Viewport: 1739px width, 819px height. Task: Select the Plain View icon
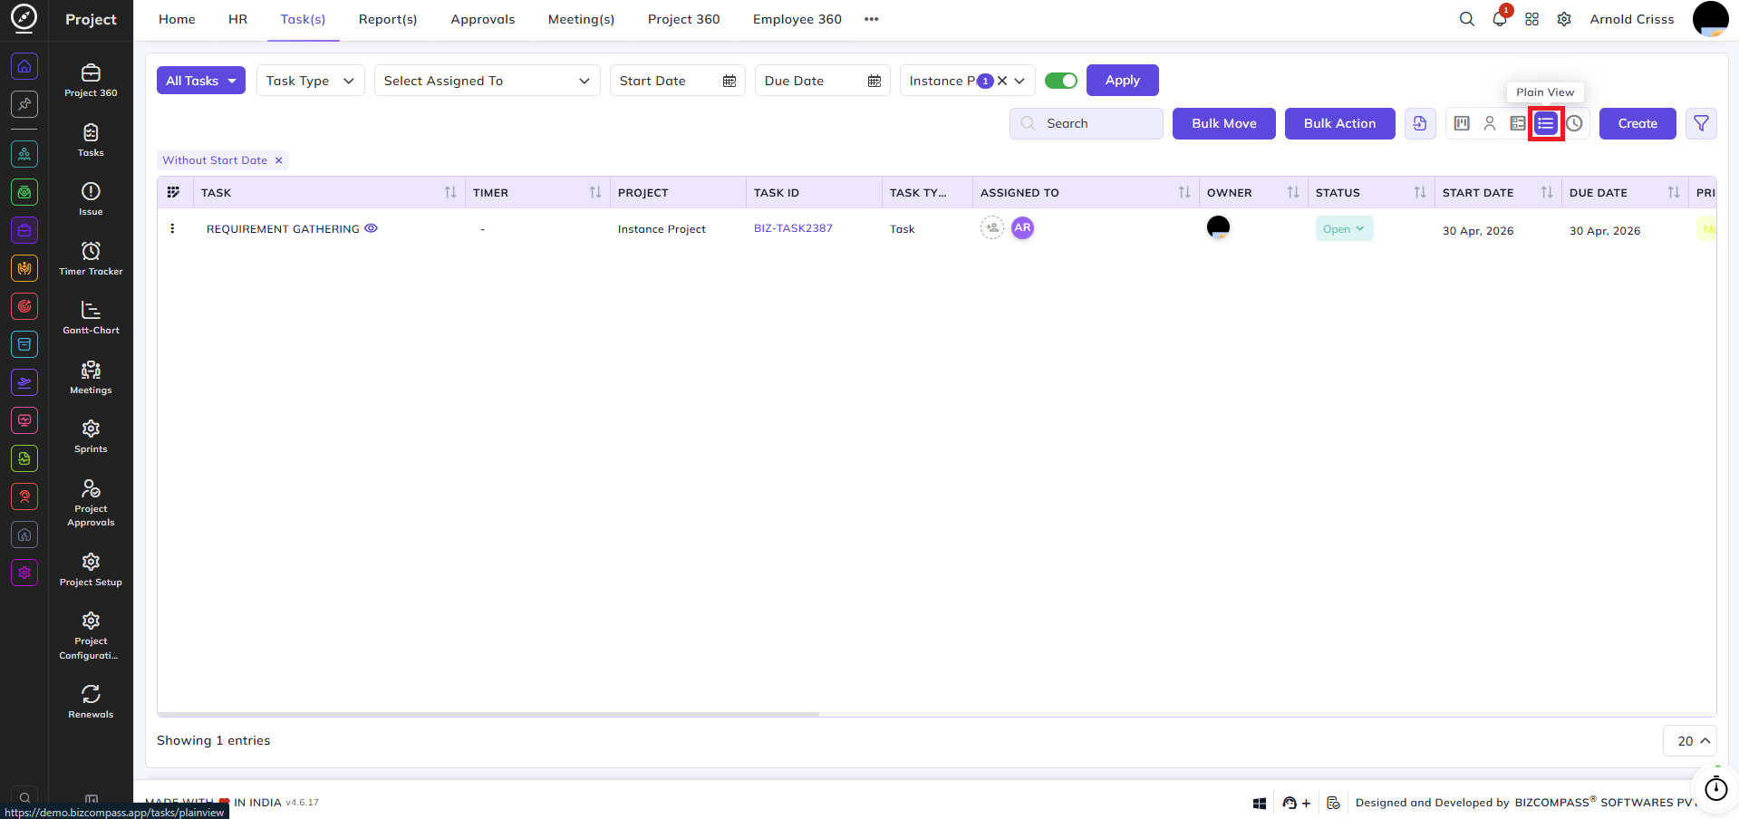1546,123
